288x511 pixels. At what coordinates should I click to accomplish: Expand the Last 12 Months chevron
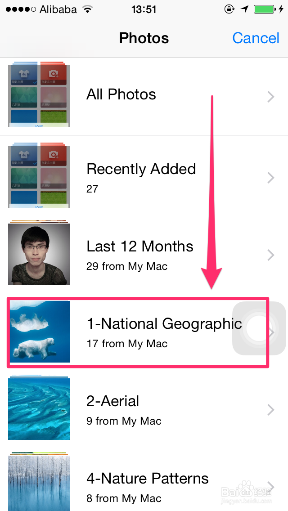click(x=270, y=255)
